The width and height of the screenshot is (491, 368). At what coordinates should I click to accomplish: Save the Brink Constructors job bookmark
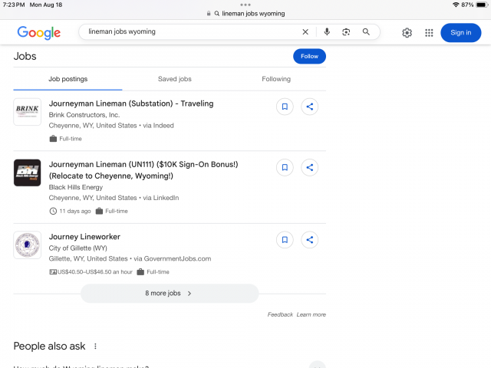click(285, 107)
